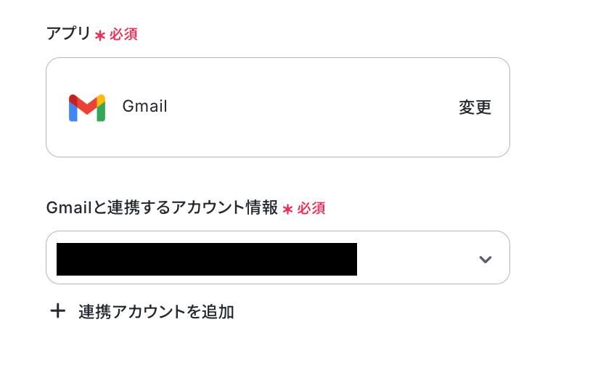Click the Gmailと連携するアカウント情報 label

(x=161, y=208)
